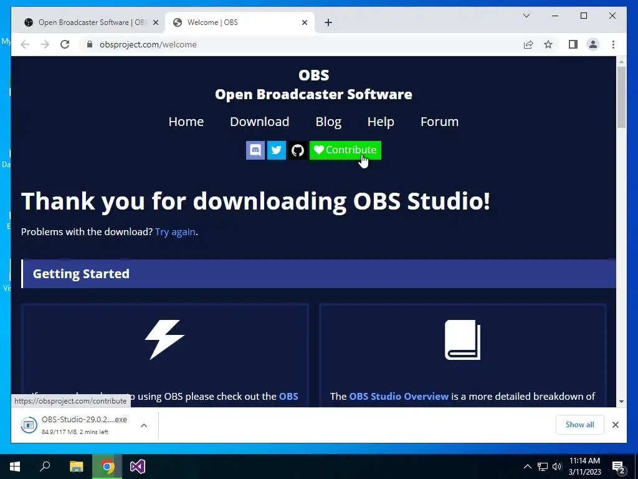Image resolution: width=638 pixels, height=479 pixels.
Task: Open the Home nav link
Action: (186, 122)
